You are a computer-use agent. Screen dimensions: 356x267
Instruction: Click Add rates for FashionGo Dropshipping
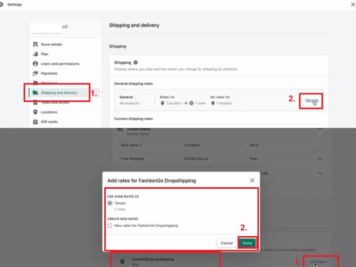[x=319, y=262]
